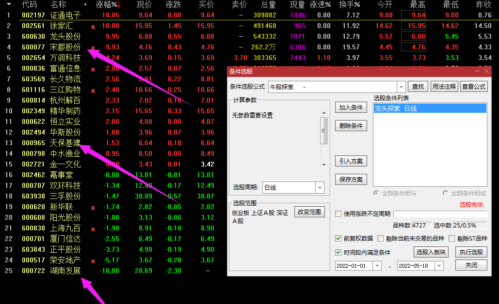The image size is (499, 304).
Task: Click the 9.64 最高 cell of 证通电子
Action: pyautogui.click(x=414, y=15)
